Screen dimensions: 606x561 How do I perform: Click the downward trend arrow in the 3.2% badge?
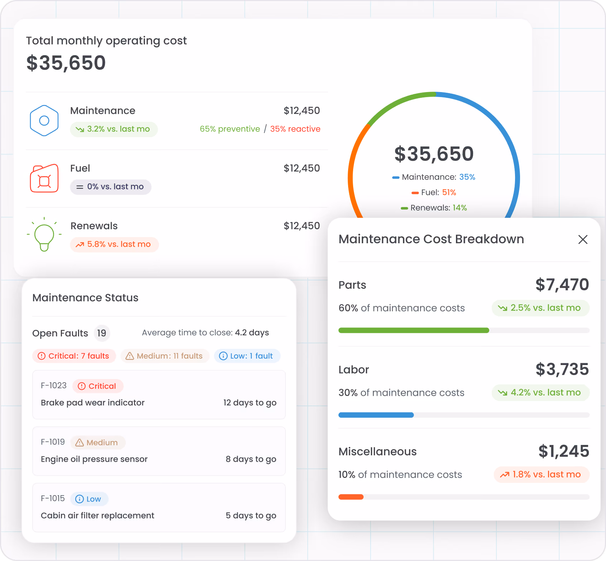pyautogui.click(x=80, y=129)
